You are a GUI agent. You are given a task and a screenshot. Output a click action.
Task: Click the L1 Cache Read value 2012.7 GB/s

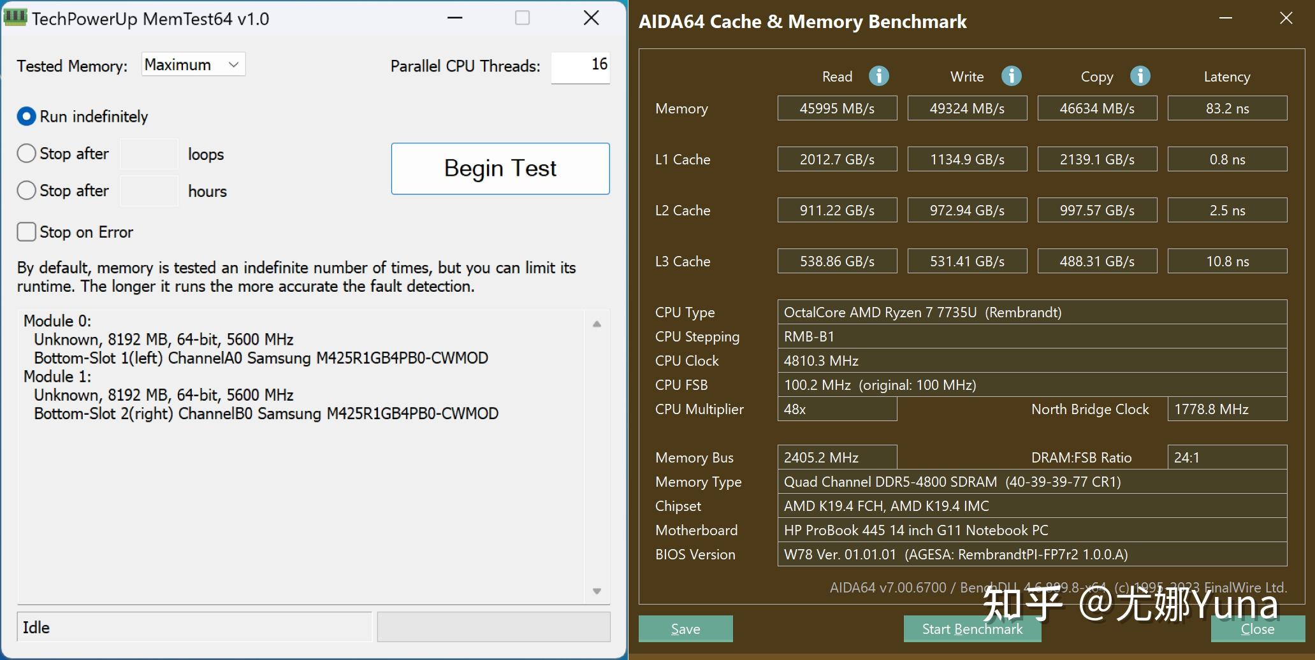(x=837, y=159)
